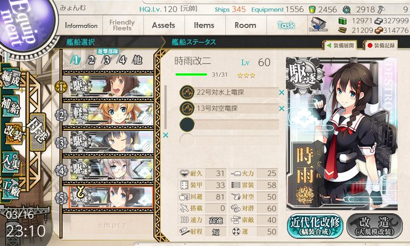Open the item store shop icon
The image size is (410, 246).
pos(318,24)
